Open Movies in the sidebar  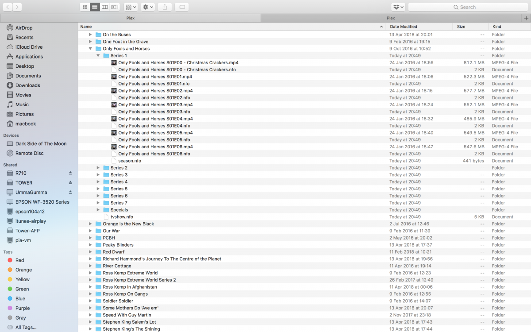point(23,95)
